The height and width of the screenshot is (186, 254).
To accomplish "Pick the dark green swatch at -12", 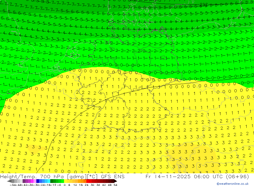I will click(x=52, y=181).
